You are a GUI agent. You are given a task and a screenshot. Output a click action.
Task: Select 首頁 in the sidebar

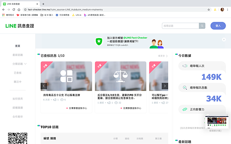[x=18, y=46]
